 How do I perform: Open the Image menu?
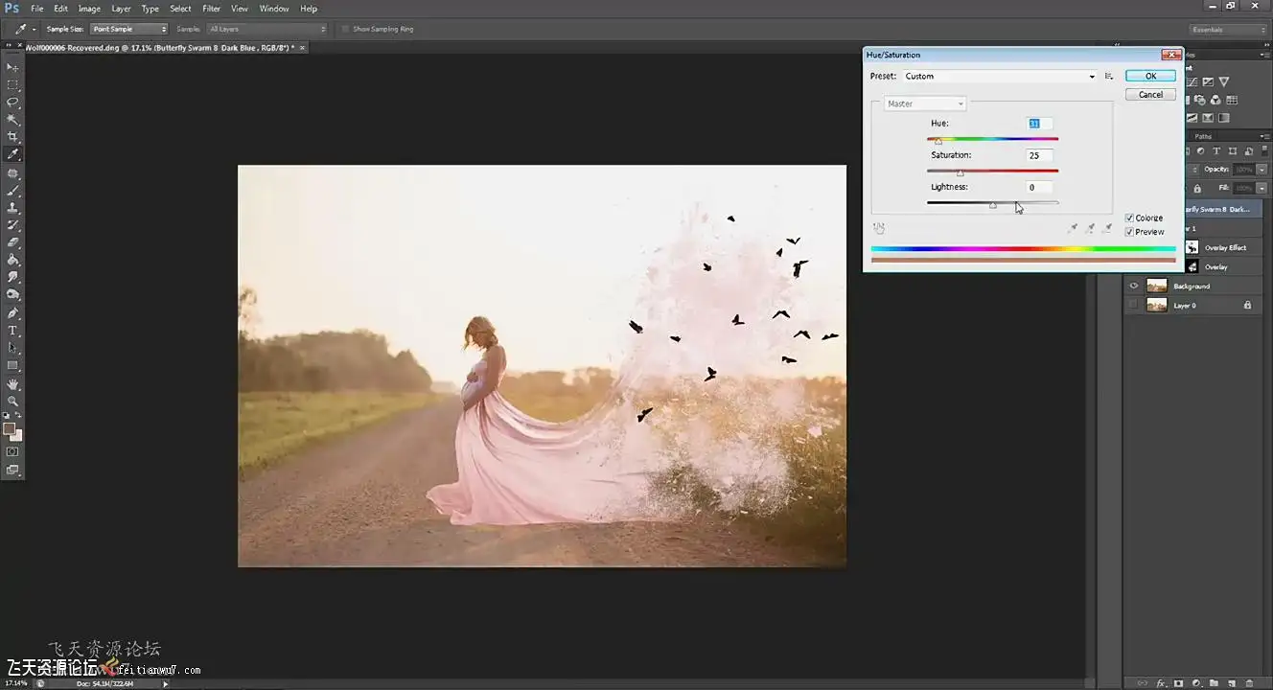click(x=89, y=9)
